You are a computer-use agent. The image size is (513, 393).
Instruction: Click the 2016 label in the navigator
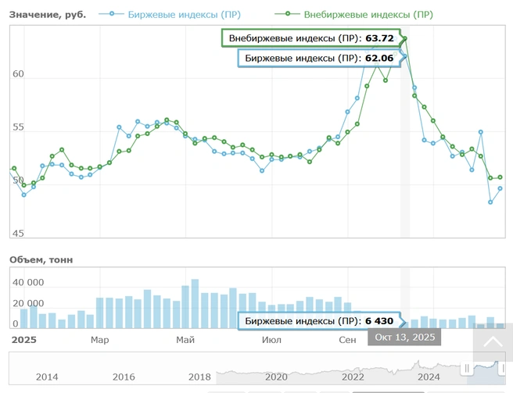pos(124,377)
